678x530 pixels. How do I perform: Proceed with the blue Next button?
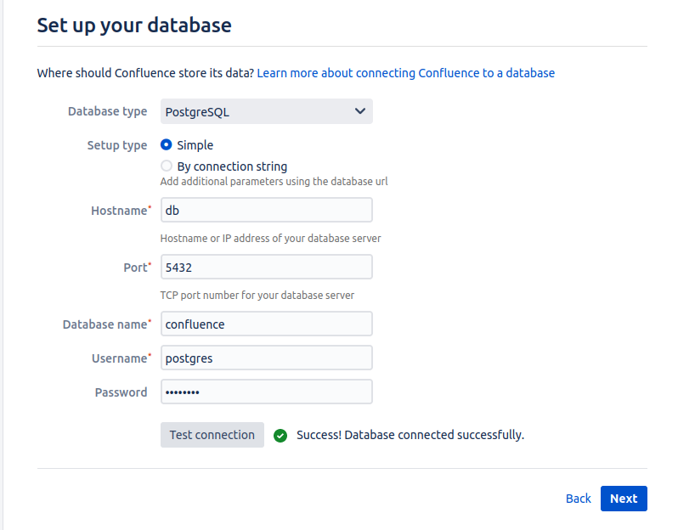(624, 499)
